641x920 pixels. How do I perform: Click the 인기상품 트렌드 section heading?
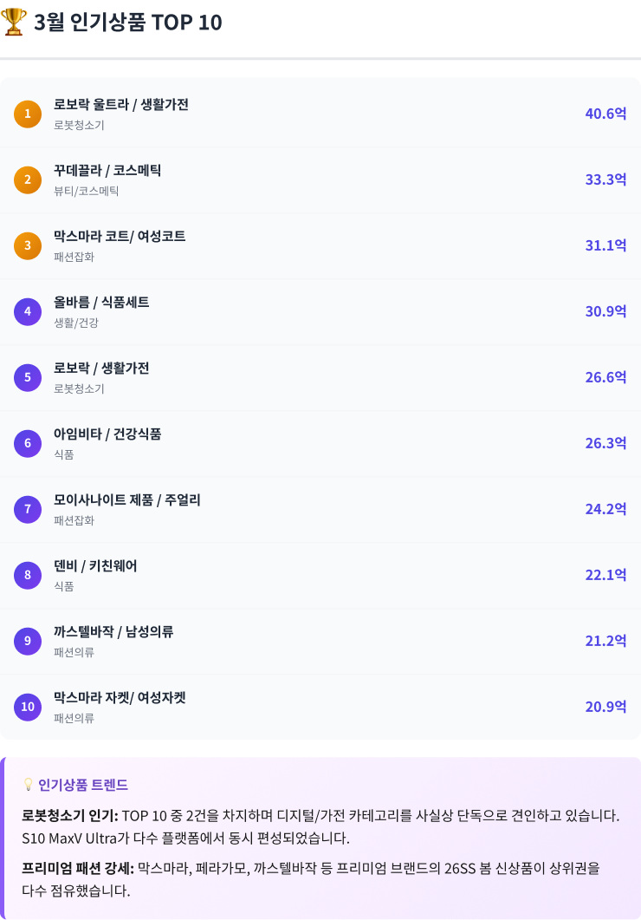[83, 785]
